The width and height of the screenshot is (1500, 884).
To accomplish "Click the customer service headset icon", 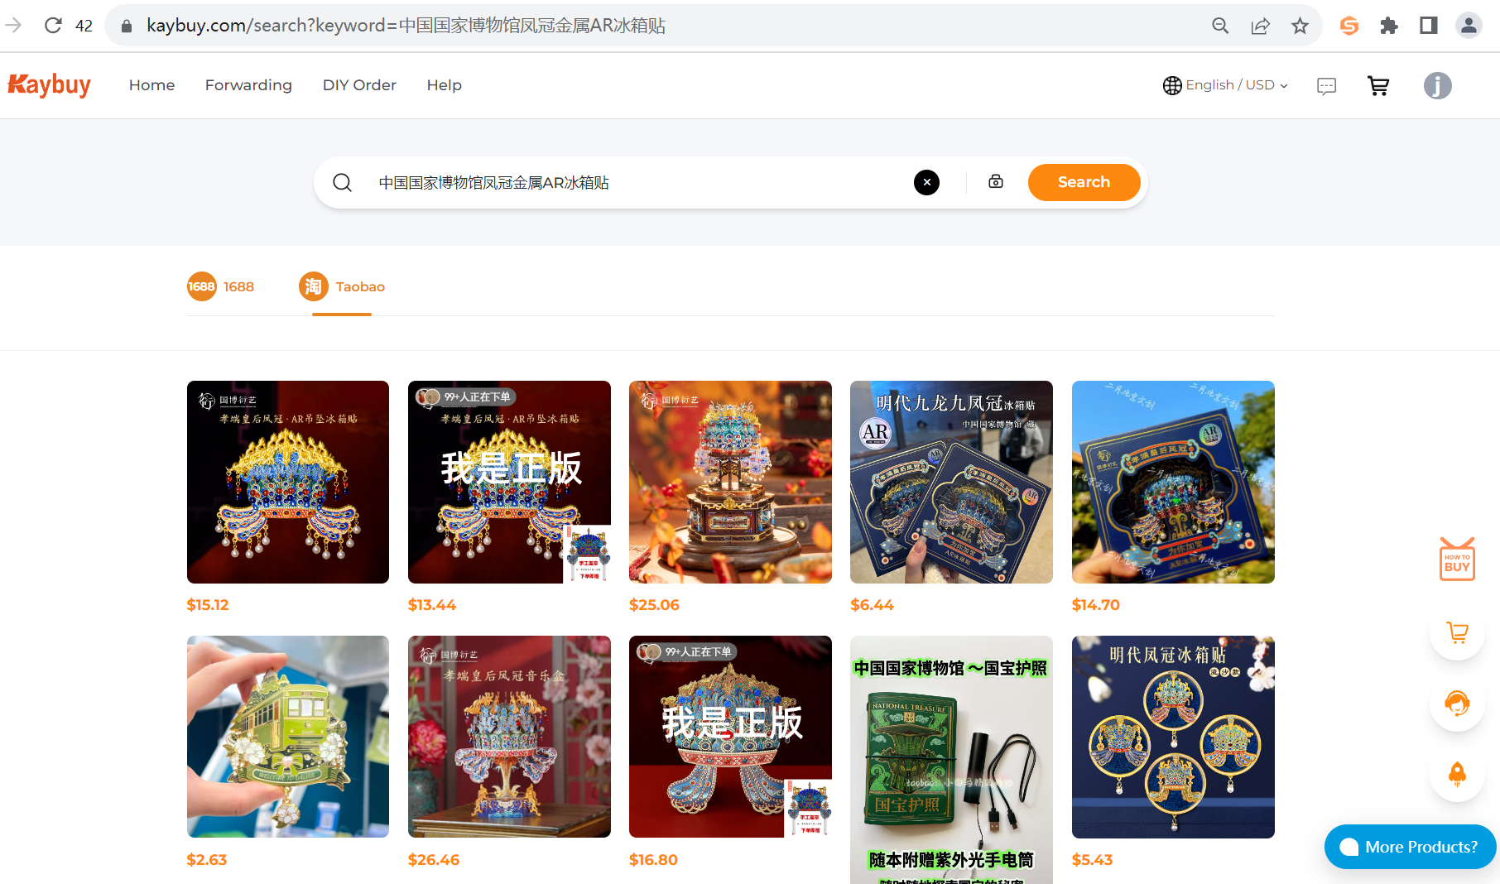I will pos(1456,704).
